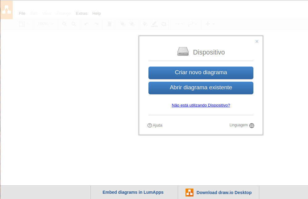
Task: Click the Ajuda help link
Action: (157, 125)
